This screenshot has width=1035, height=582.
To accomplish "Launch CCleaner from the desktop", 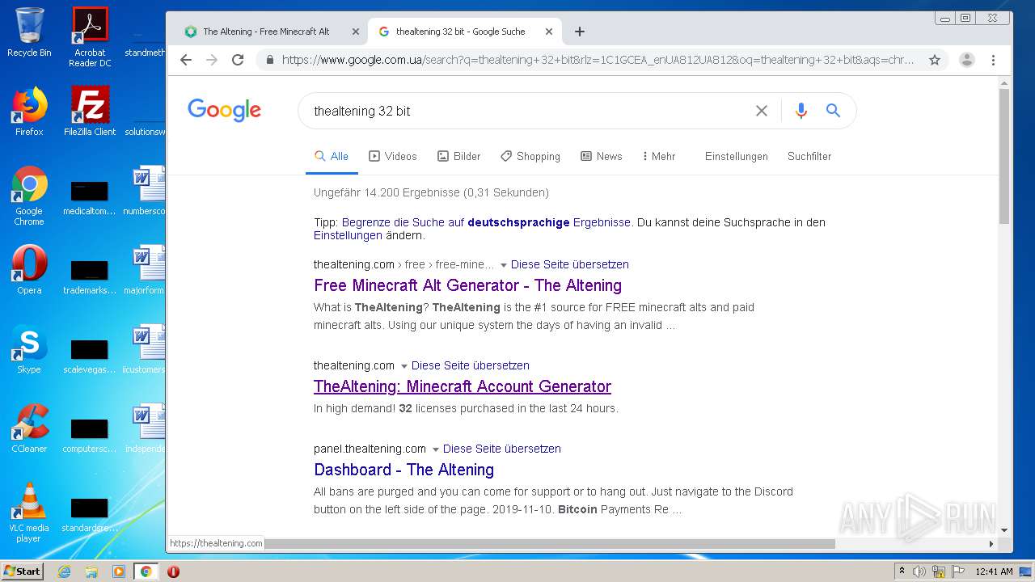I will point(29,428).
